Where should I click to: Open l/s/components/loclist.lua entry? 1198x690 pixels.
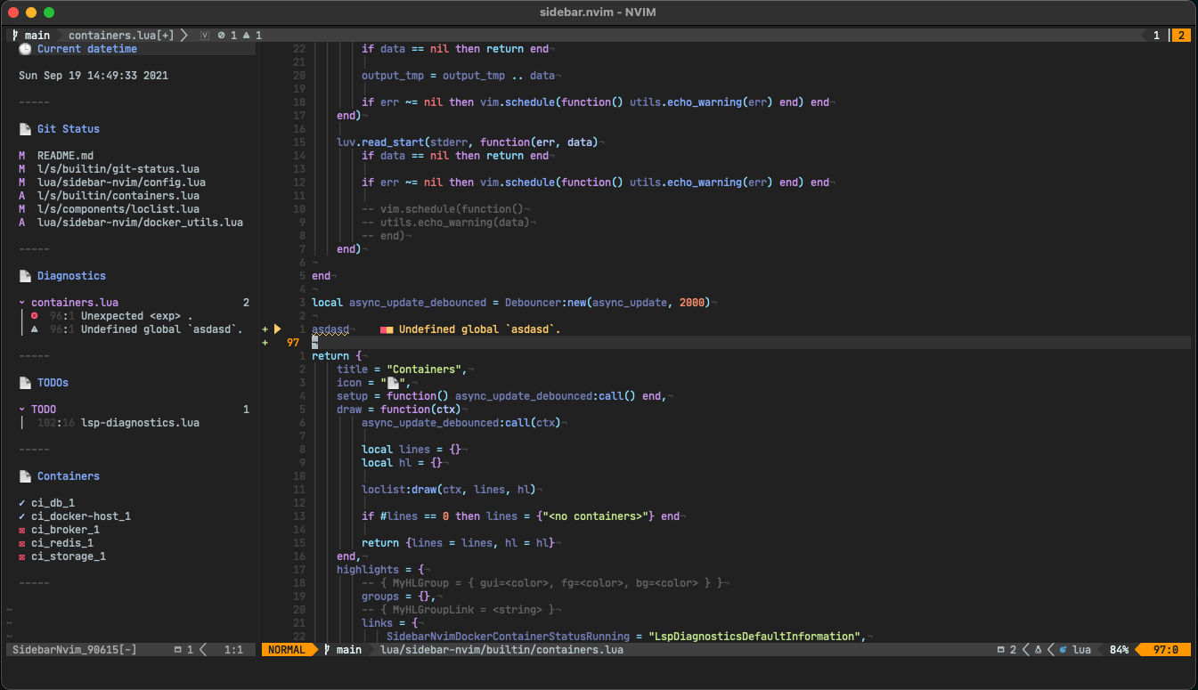point(118,209)
